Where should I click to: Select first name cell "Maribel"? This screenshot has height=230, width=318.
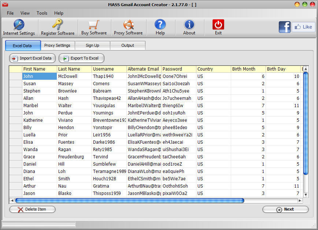[39, 105]
